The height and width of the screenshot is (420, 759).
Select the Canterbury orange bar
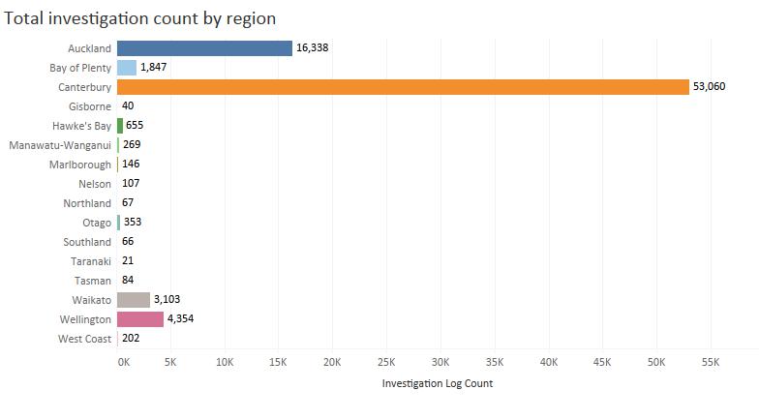click(x=403, y=87)
